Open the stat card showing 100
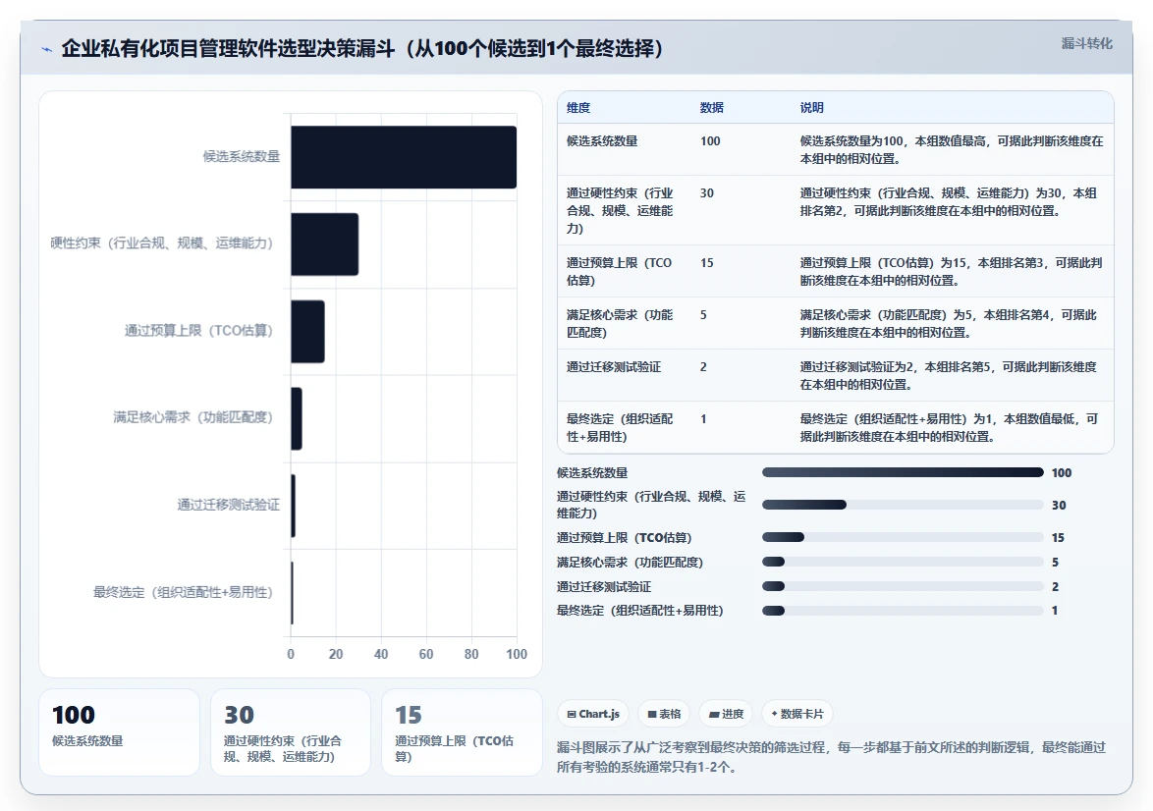This screenshot has width=1153, height=811. 119,732
